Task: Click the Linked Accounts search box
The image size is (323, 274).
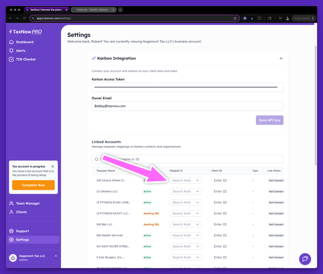Action: pos(188,159)
